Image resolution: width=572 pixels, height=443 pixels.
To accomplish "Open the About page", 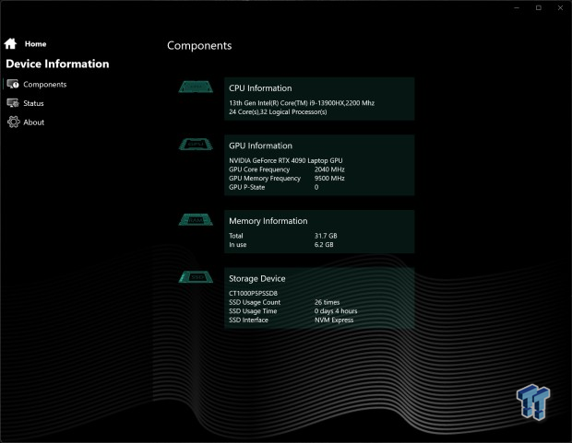I will (34, 122).
